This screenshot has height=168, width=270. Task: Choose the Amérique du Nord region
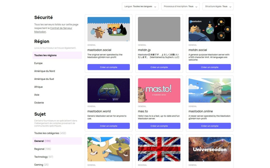[x=45, y=71]
